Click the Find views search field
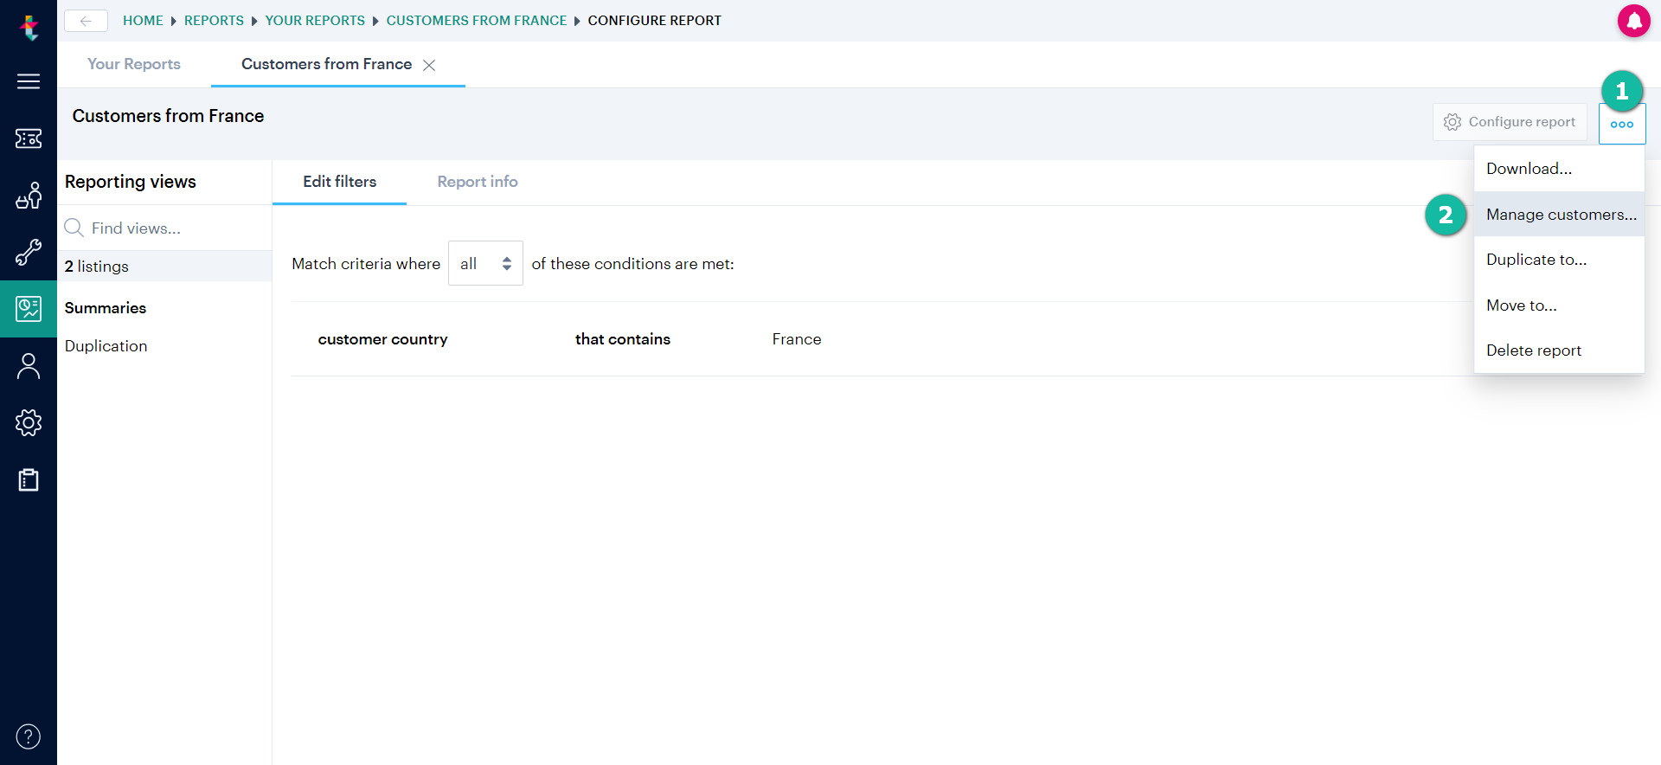Screen dimensions: 1661x765 pyautogui.click(x=164, y=228)
